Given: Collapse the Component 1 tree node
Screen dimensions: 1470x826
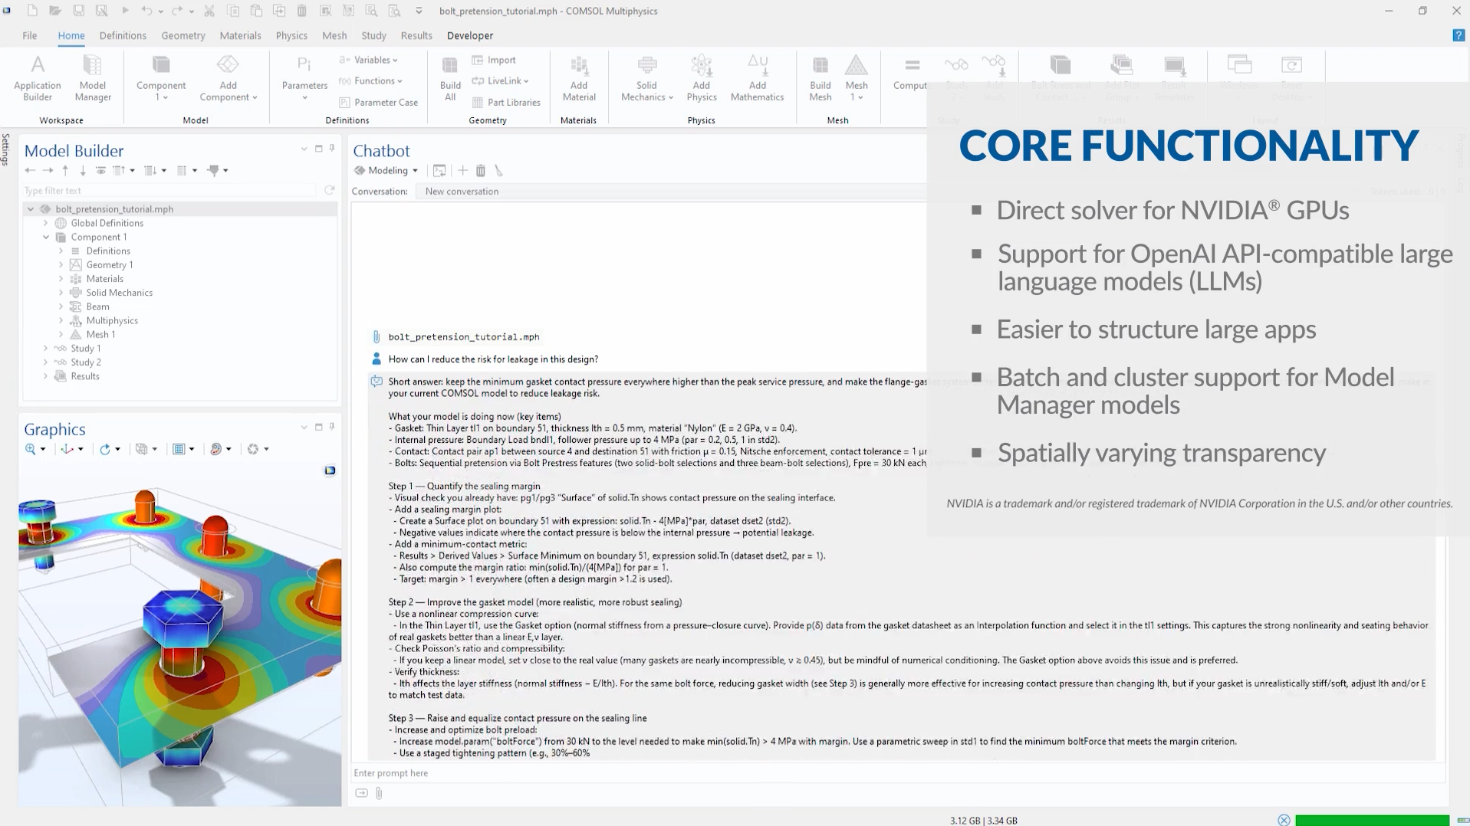Looking at the screenshot, I should (46, 237).
